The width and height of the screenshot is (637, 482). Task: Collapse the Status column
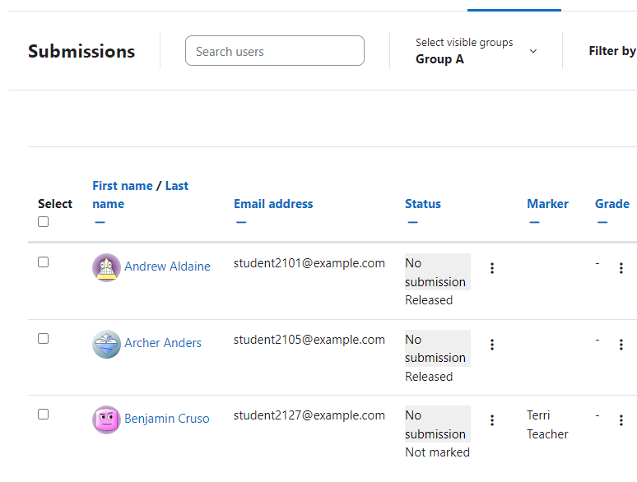click(x=413, y=222)
